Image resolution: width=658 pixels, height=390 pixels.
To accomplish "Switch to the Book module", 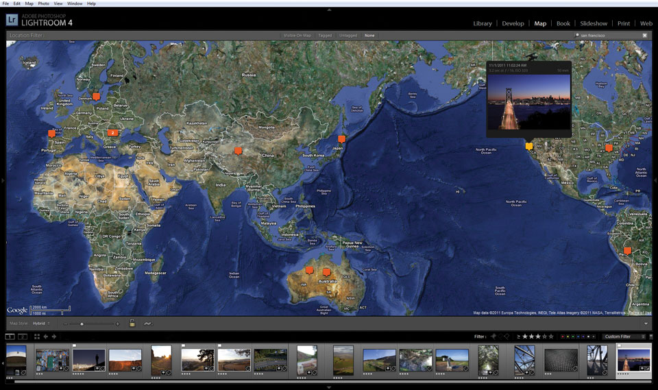I will click(x=563, y=23).
